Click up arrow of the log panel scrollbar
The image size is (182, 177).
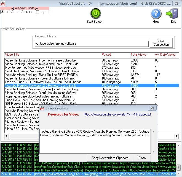point(179,146)
